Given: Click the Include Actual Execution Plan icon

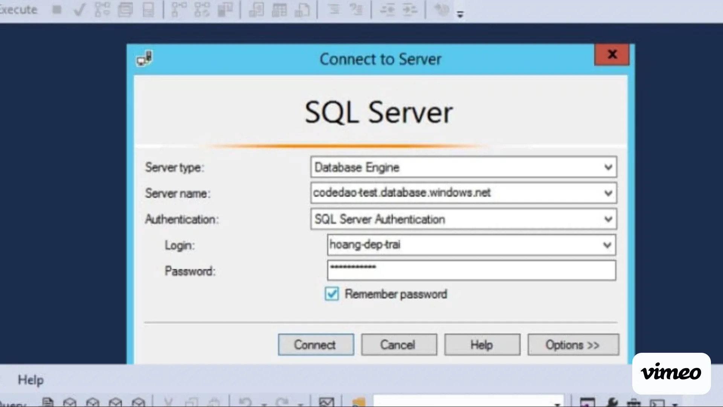Looking at the screenshot, I should [x=179, y=10].
